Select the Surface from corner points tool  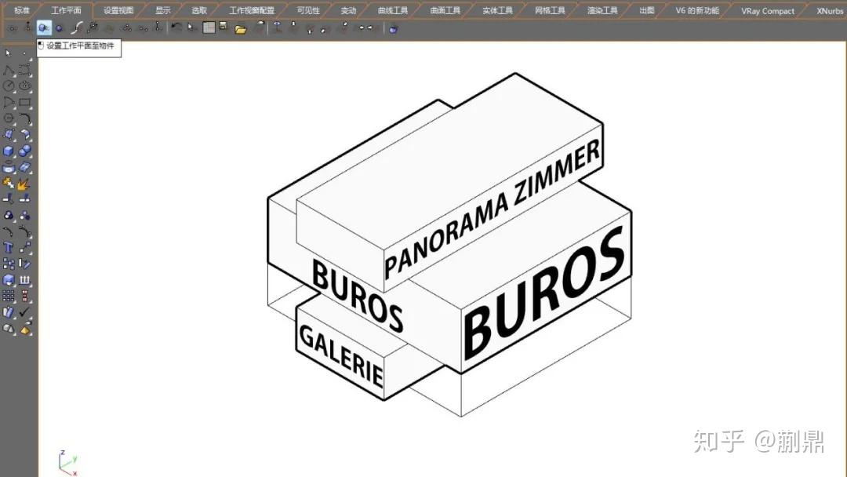[x=9, y=134]
